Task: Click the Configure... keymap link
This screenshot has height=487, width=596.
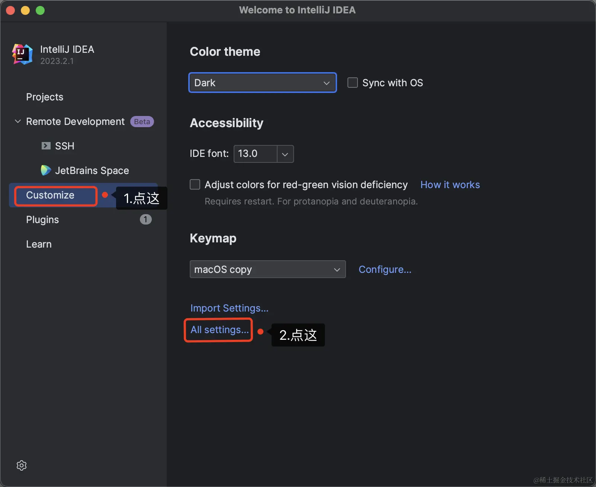Action: (x=385, y=270)
